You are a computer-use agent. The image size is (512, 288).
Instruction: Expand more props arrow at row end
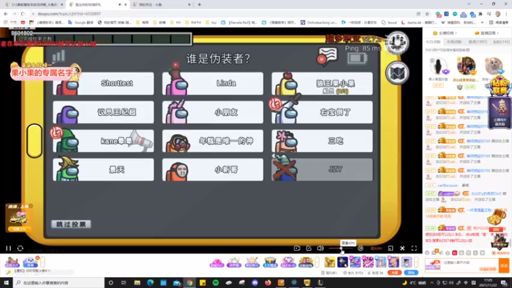(x=417, y=262)
